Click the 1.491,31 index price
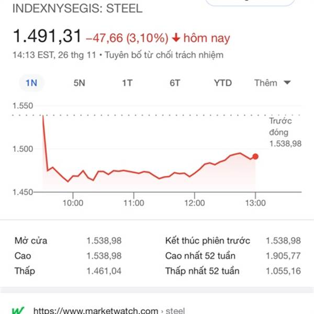 47,36
